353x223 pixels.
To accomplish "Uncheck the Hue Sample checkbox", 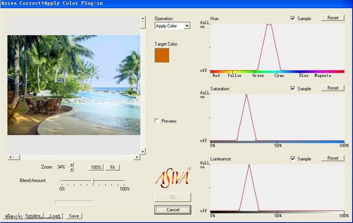I will click(292, 18).
